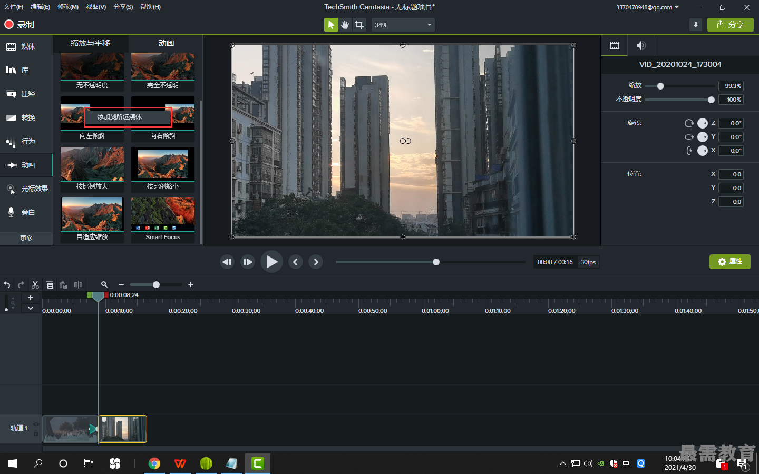Zoom in timeline with plus button
The height and width of the screenshot is (474, 759).
click(x=191, y=285)
